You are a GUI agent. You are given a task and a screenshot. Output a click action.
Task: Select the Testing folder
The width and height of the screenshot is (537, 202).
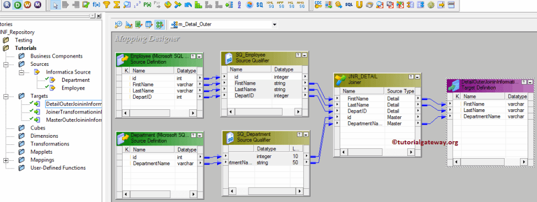pos(23,40)
